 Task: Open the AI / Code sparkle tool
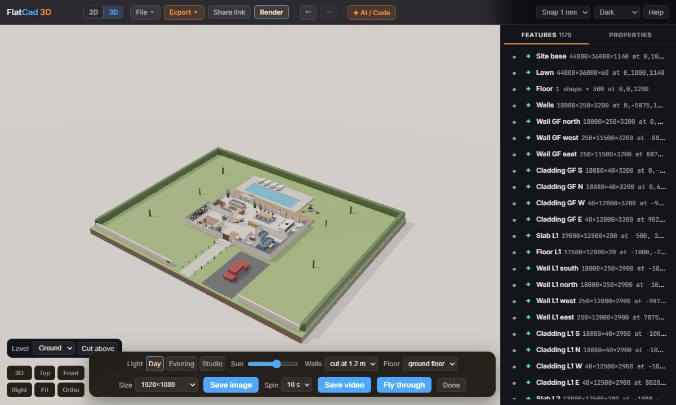tap(372, 12)
